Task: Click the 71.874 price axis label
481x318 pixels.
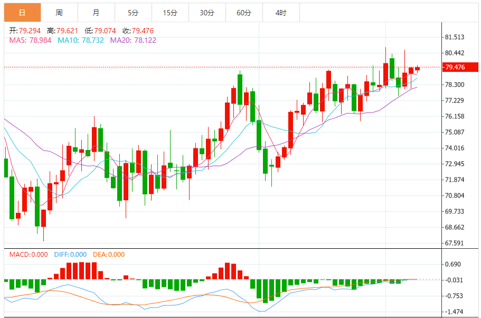Action: (455, 180)
